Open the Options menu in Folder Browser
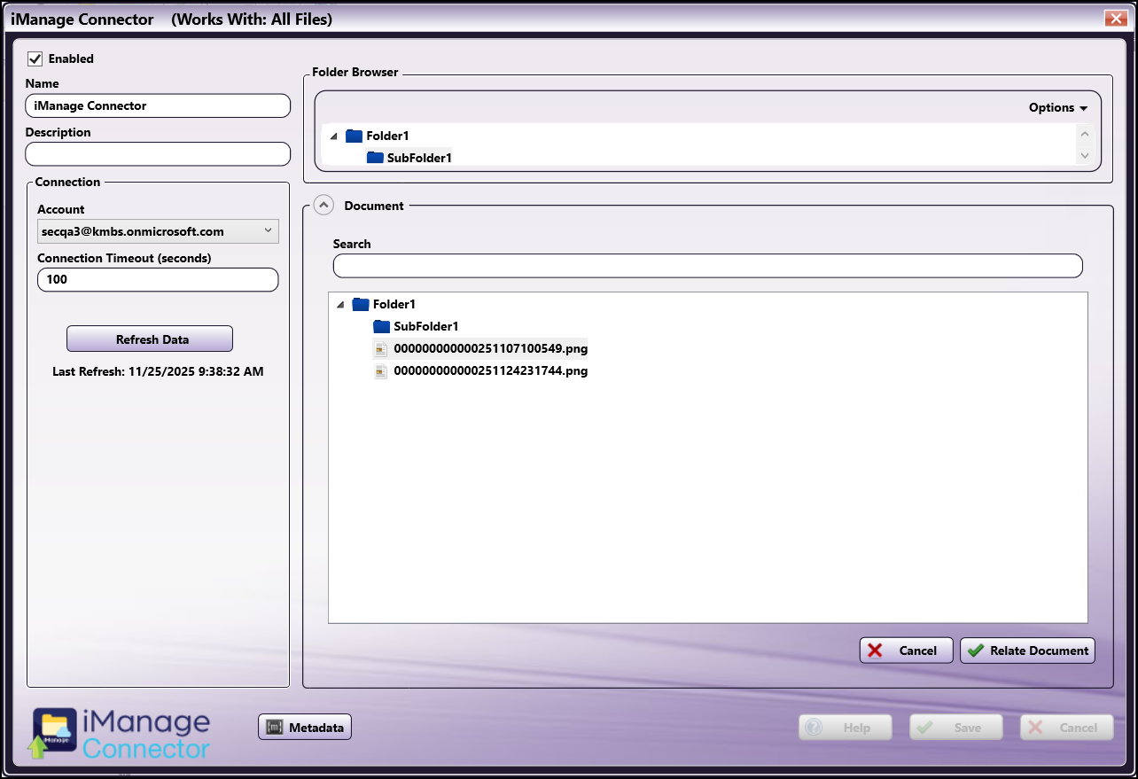 pos(1058,107)
